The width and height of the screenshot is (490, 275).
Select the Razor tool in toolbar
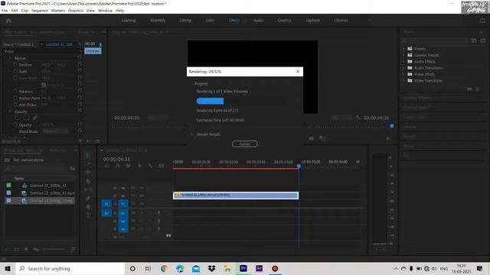(88, 181)
